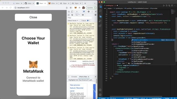Viewport: 177px width, 99px height.
Task: Go back in Chrome
Action: click(3, 8)
